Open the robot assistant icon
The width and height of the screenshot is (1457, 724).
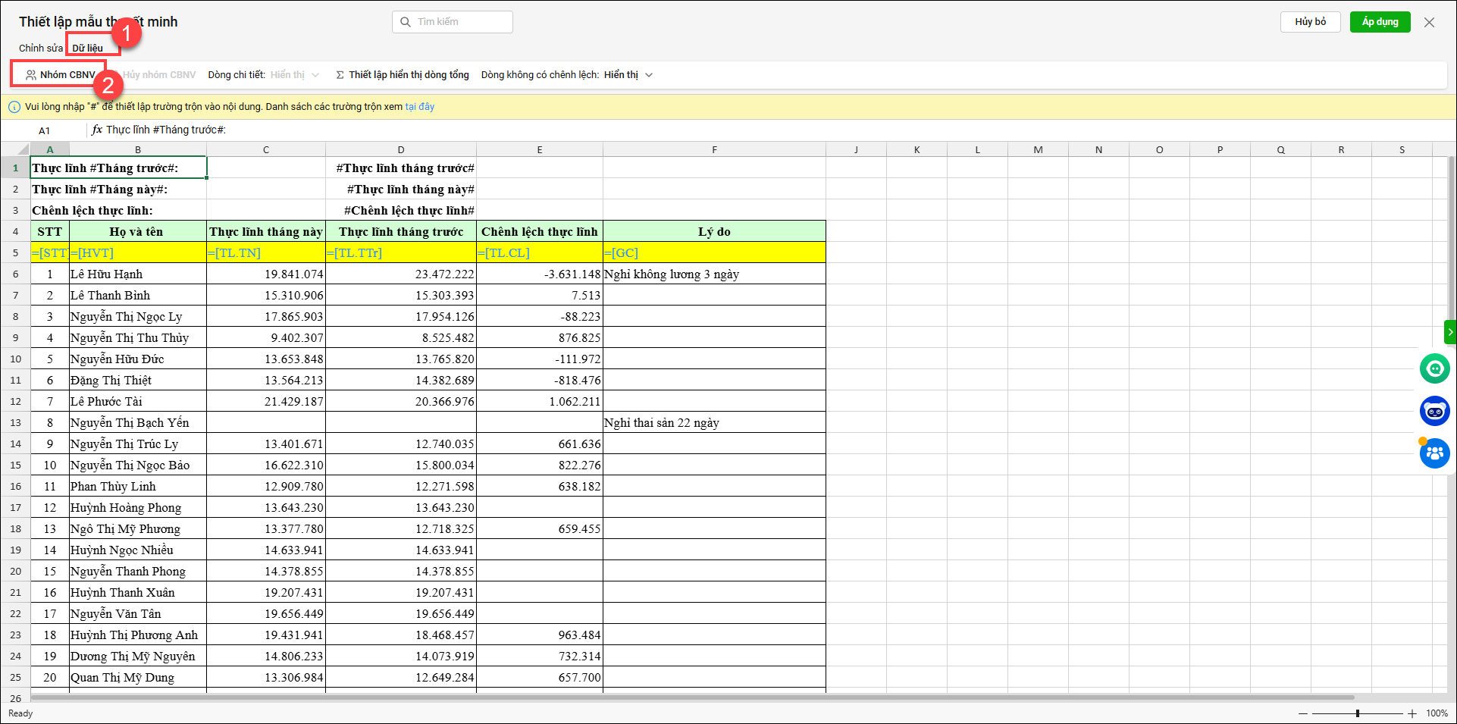pyautogui.click(x=1434, y=411)
